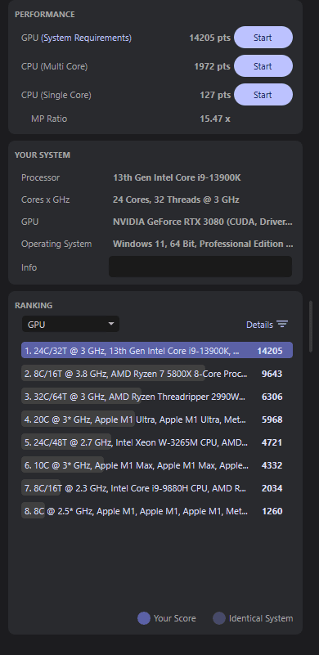Click processor name 13th Gen Intel Core i9-13900K
The image size is (319, 655).
click(x=177, y=177)
